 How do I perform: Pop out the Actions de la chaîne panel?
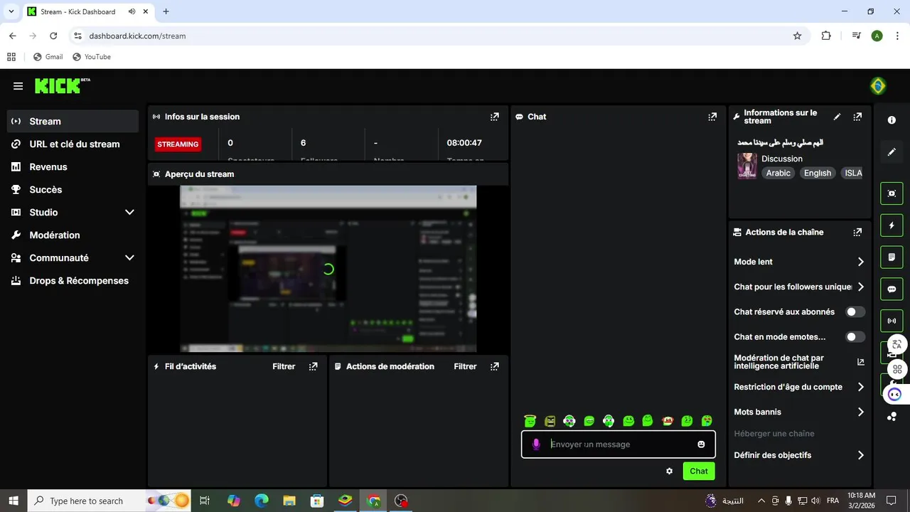click(x=857, y=232)
